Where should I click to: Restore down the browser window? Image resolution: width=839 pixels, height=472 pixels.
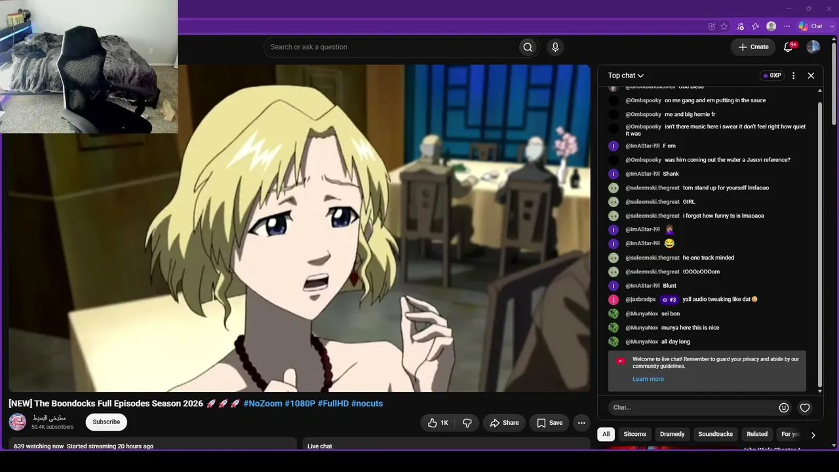click(x=808, y=9)
